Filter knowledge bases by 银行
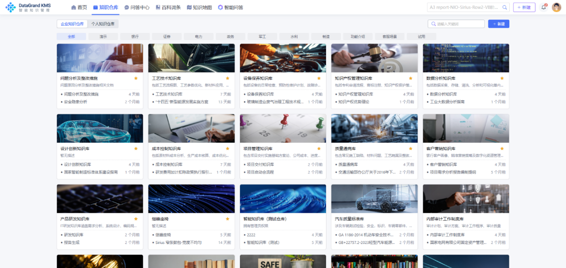 tap(135, 37)
